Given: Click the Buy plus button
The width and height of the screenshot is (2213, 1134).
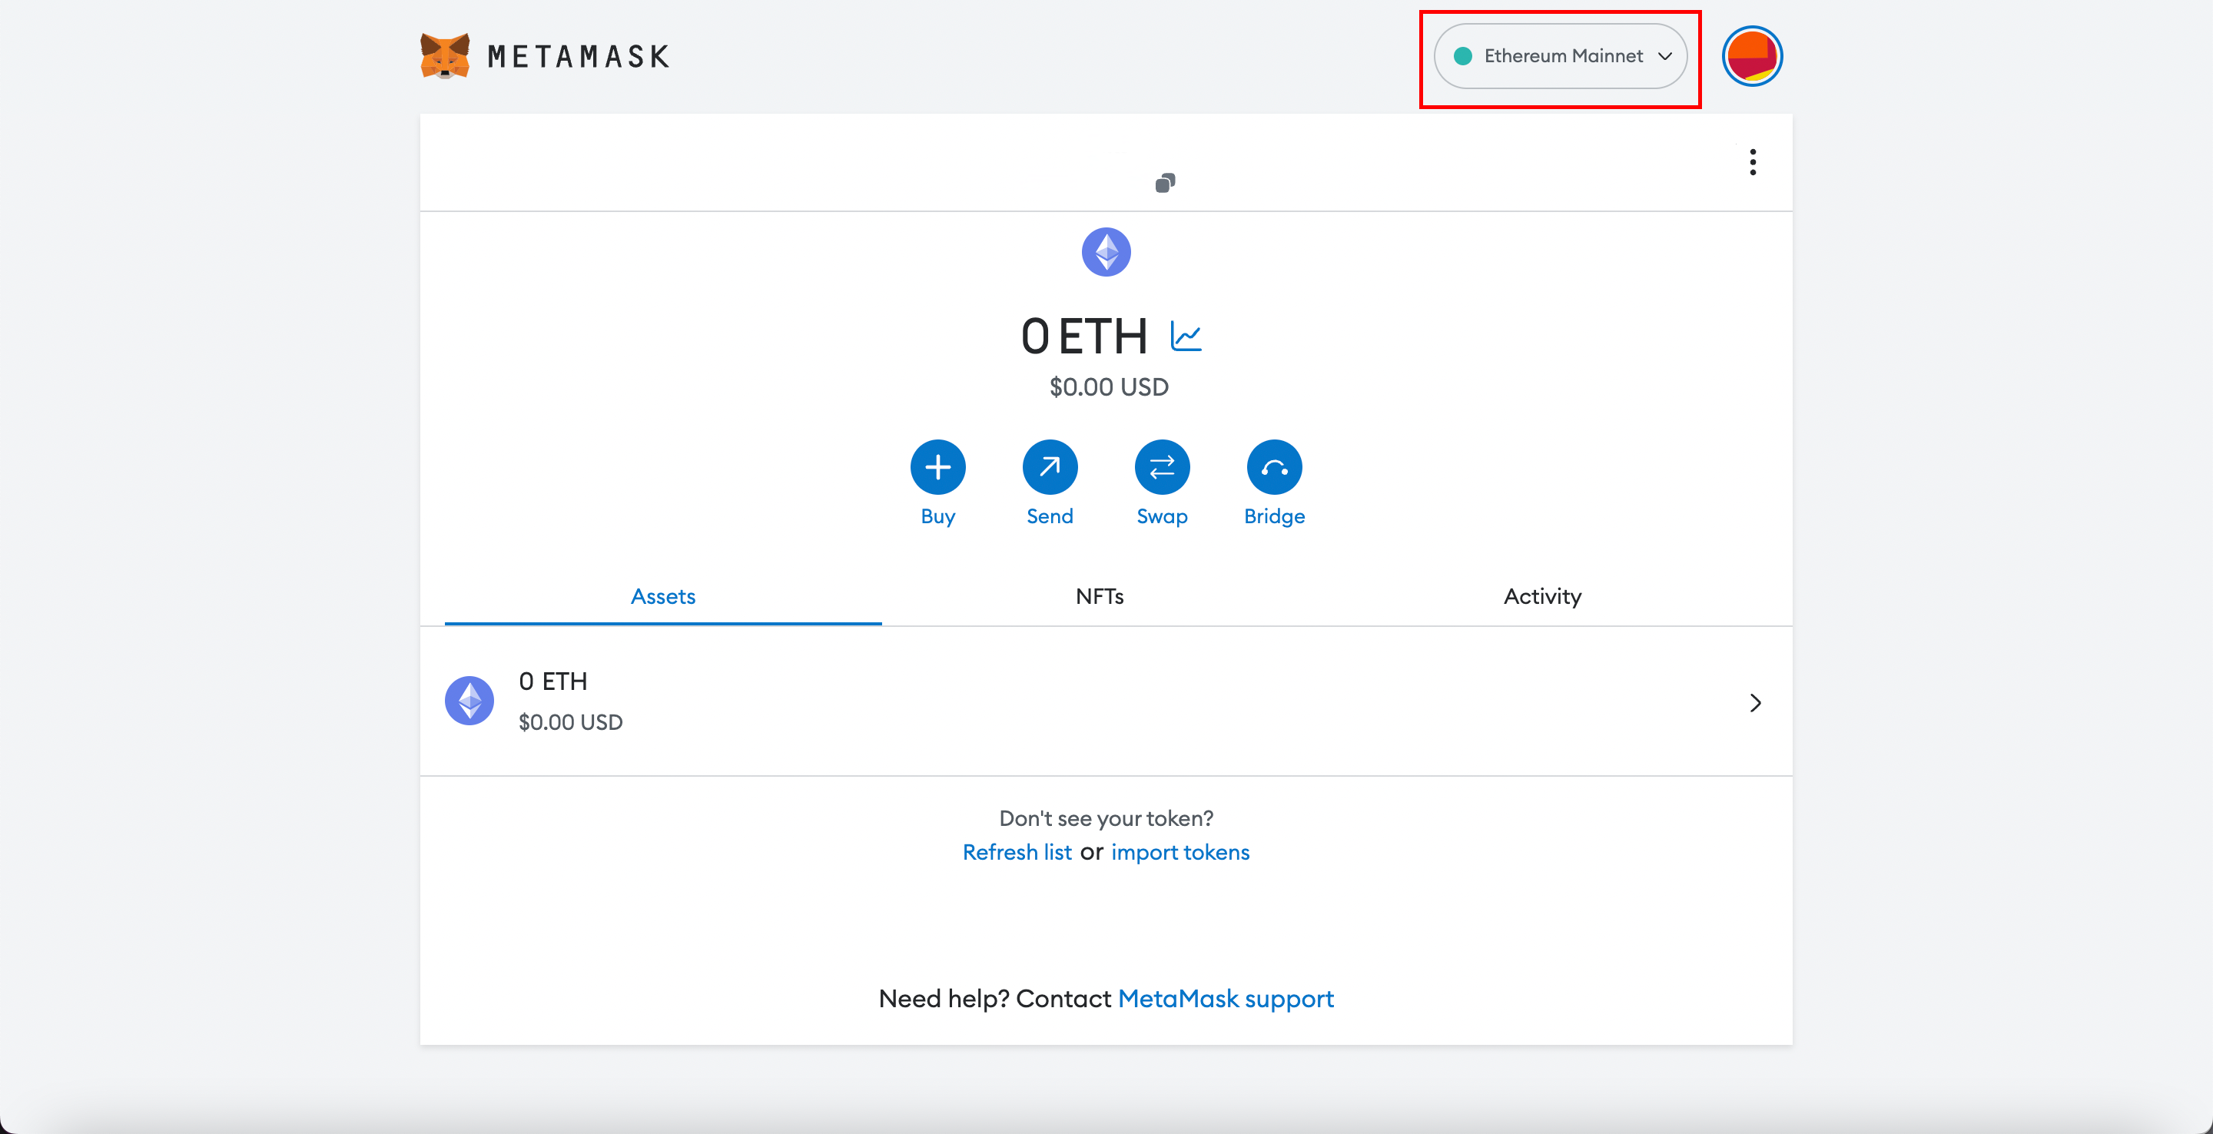Looking at the screenshot, I should [937, 467].
